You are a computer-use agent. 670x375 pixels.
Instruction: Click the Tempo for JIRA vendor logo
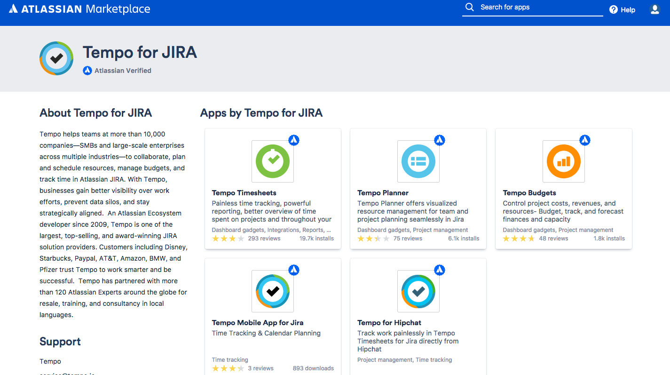56,58
